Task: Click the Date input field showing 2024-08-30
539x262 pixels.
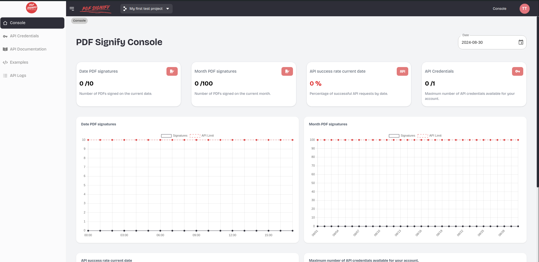Action: pyautogui.click(x=492, y=42)
